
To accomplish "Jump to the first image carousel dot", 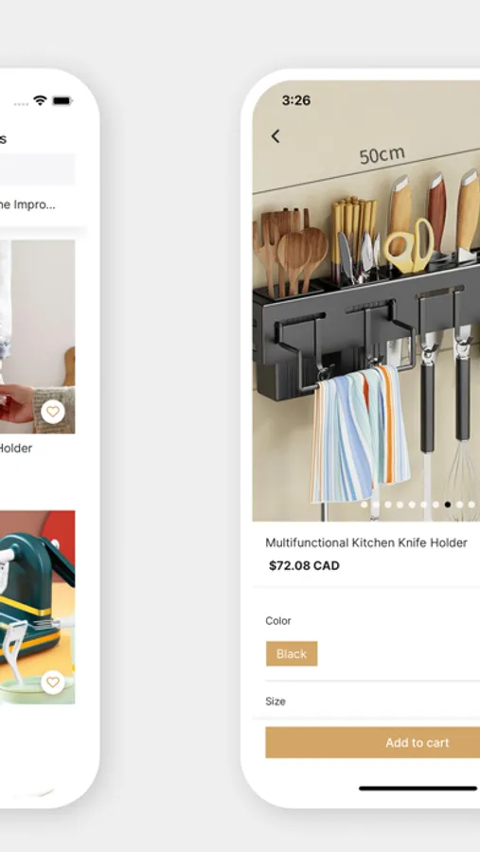I will click(x=364, y=505).
